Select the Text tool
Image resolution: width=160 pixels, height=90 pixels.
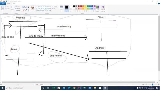coord(28,7)
